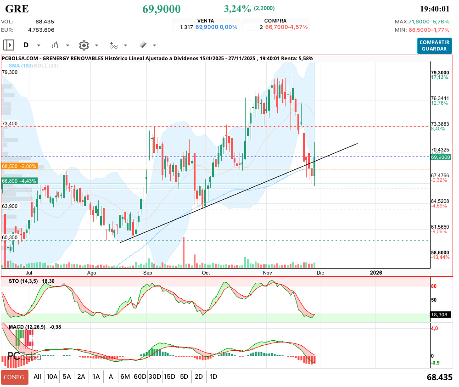Open the gear settings icon in toolbar
This screenshot has width=459, height=387.
(84, 45)
